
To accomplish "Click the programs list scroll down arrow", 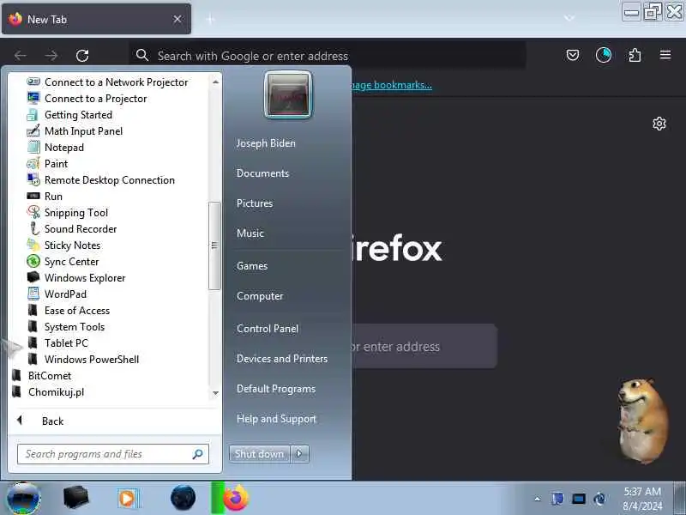I will [215, 393].
